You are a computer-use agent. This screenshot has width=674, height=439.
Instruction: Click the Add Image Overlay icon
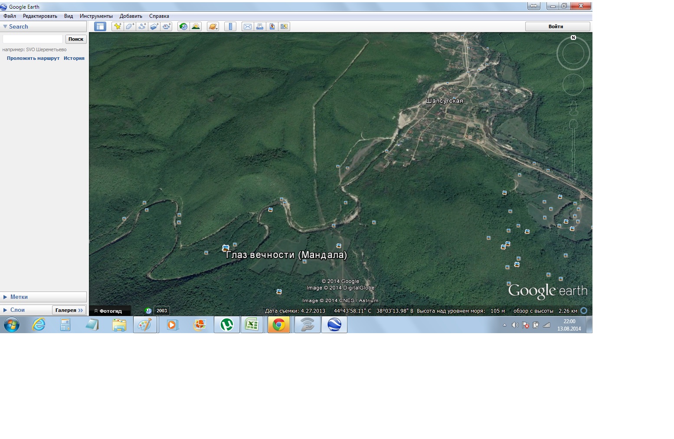pos(154,26)
